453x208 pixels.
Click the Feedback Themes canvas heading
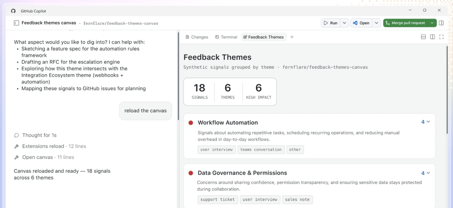(x=218, y=57)
